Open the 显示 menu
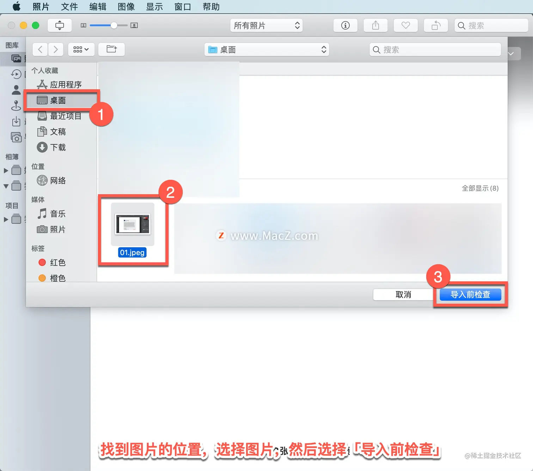Viewport: 533px width, 471px height. pos(154,7)
